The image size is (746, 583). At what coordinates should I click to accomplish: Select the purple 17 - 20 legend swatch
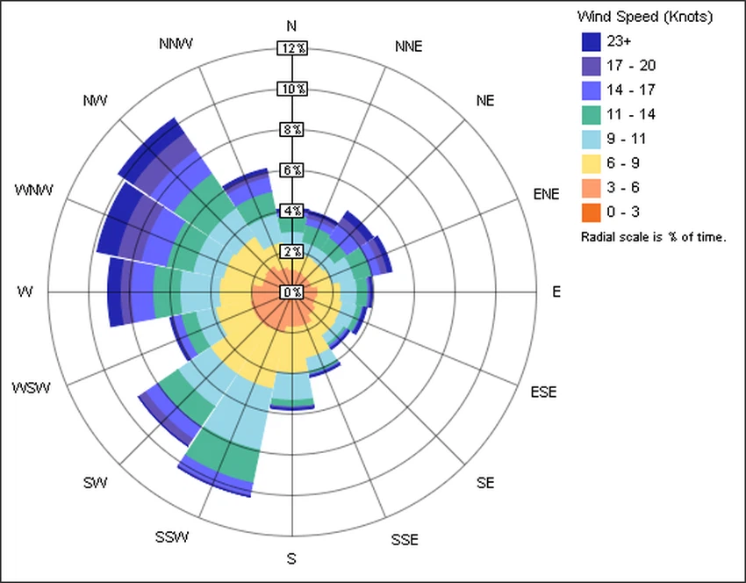tap(591, 65)
